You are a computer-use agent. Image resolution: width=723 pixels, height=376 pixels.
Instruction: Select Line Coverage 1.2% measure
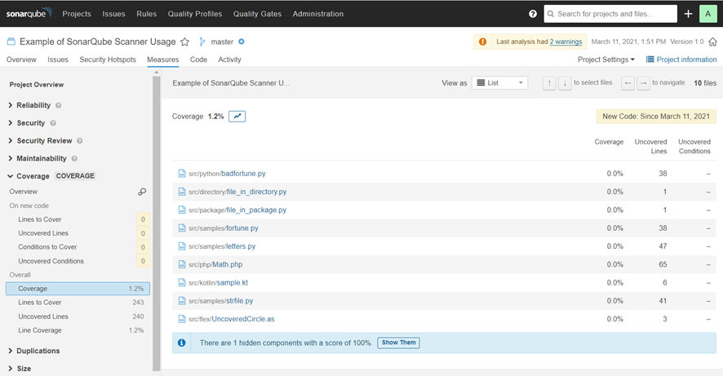click(x=78, y=330)
